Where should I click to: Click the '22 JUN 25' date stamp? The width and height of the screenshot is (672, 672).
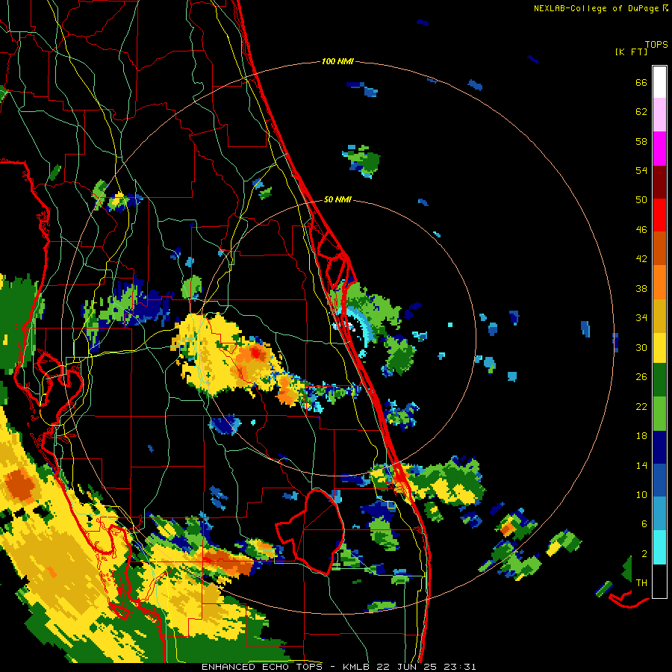click(x=407, y=667)
